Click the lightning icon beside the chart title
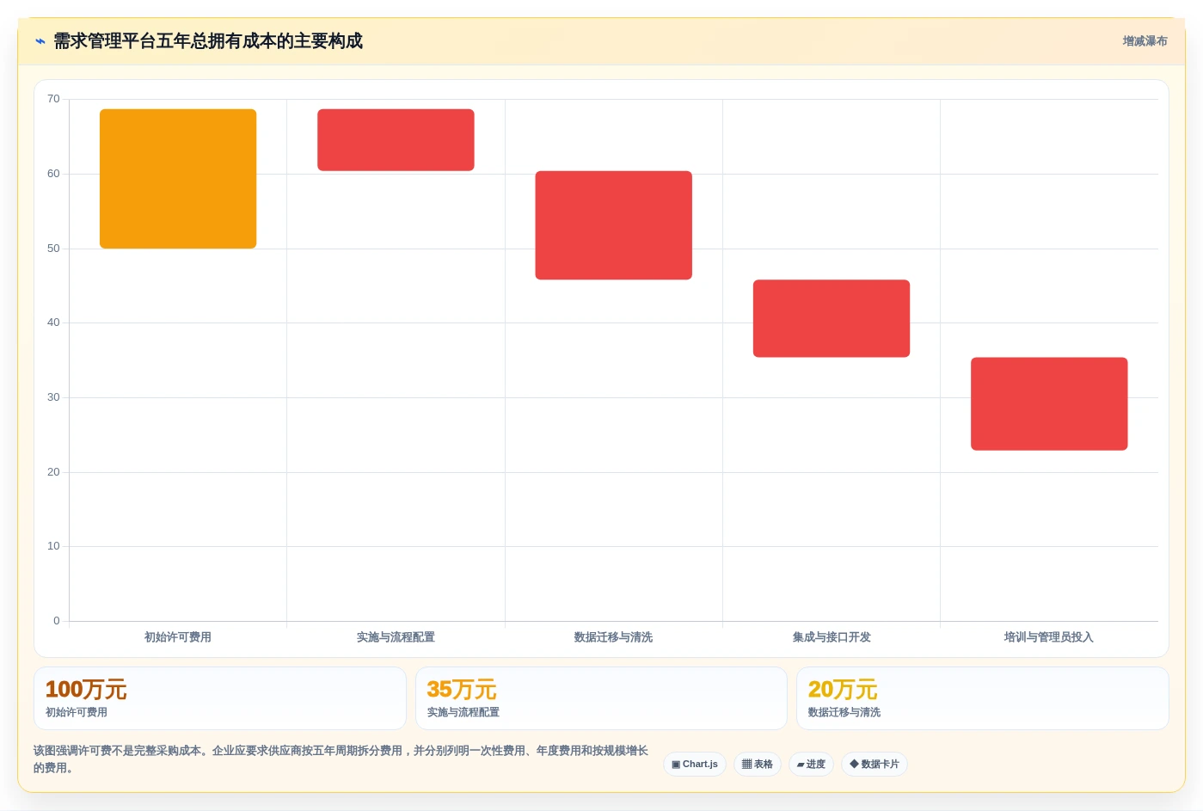Screen dimensions: 1203x811 pos(40,41)
